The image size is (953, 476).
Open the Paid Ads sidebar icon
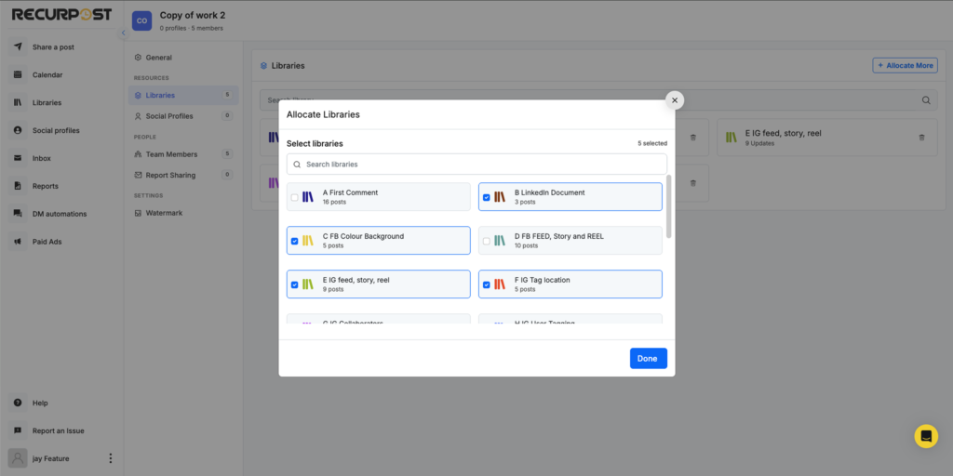pyautogui.click(x=18, y=242)
